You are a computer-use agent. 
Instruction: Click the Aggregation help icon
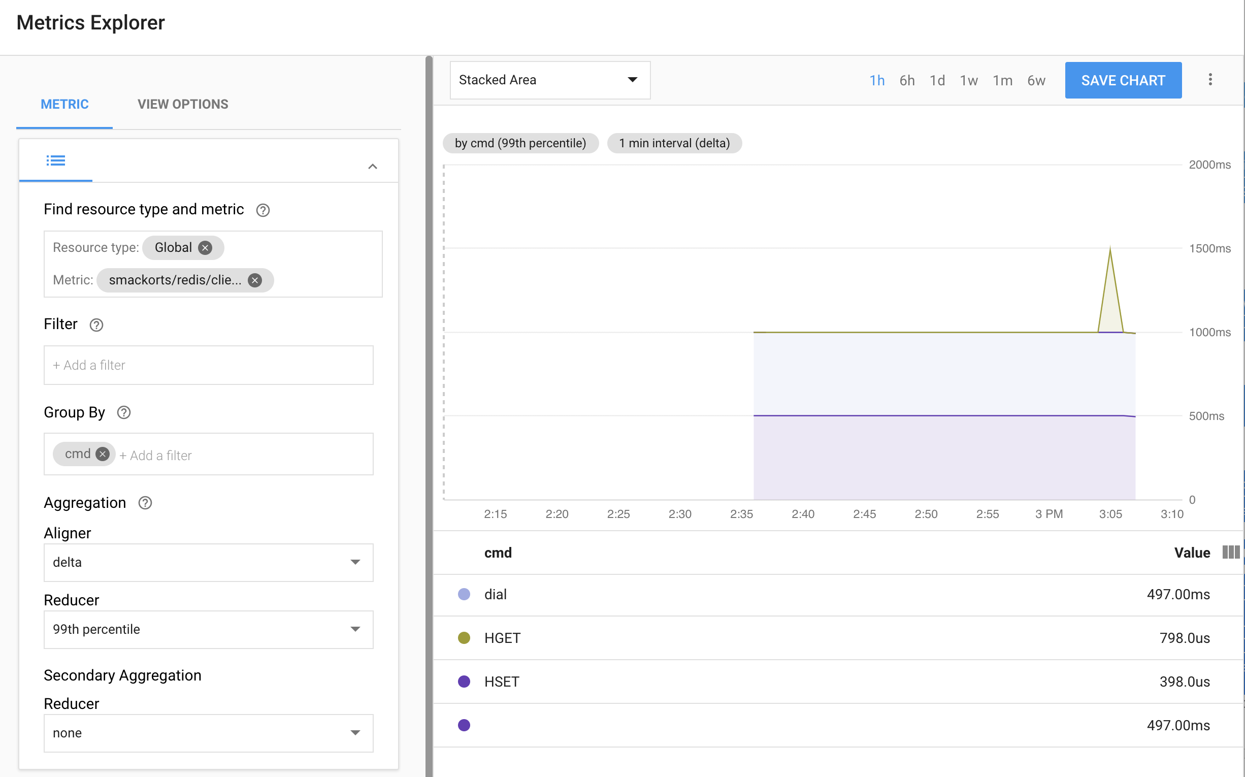(144, 503)
